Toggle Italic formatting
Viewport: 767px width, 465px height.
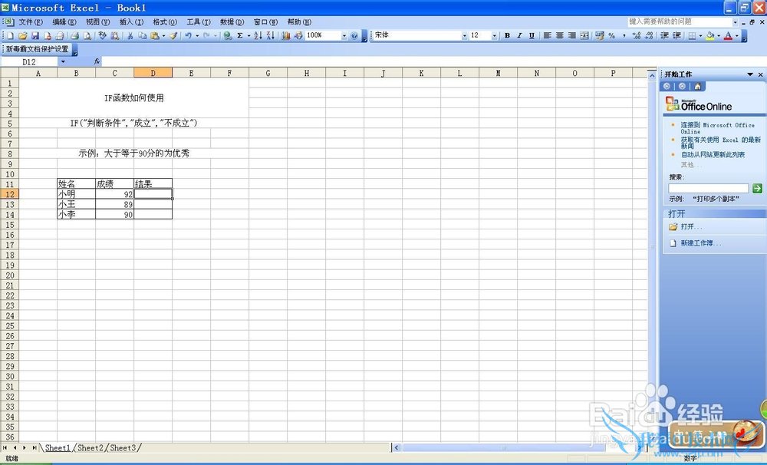[519, 36]
